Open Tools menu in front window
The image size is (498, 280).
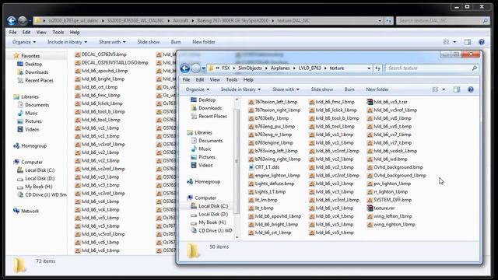(x=232, y=79)
